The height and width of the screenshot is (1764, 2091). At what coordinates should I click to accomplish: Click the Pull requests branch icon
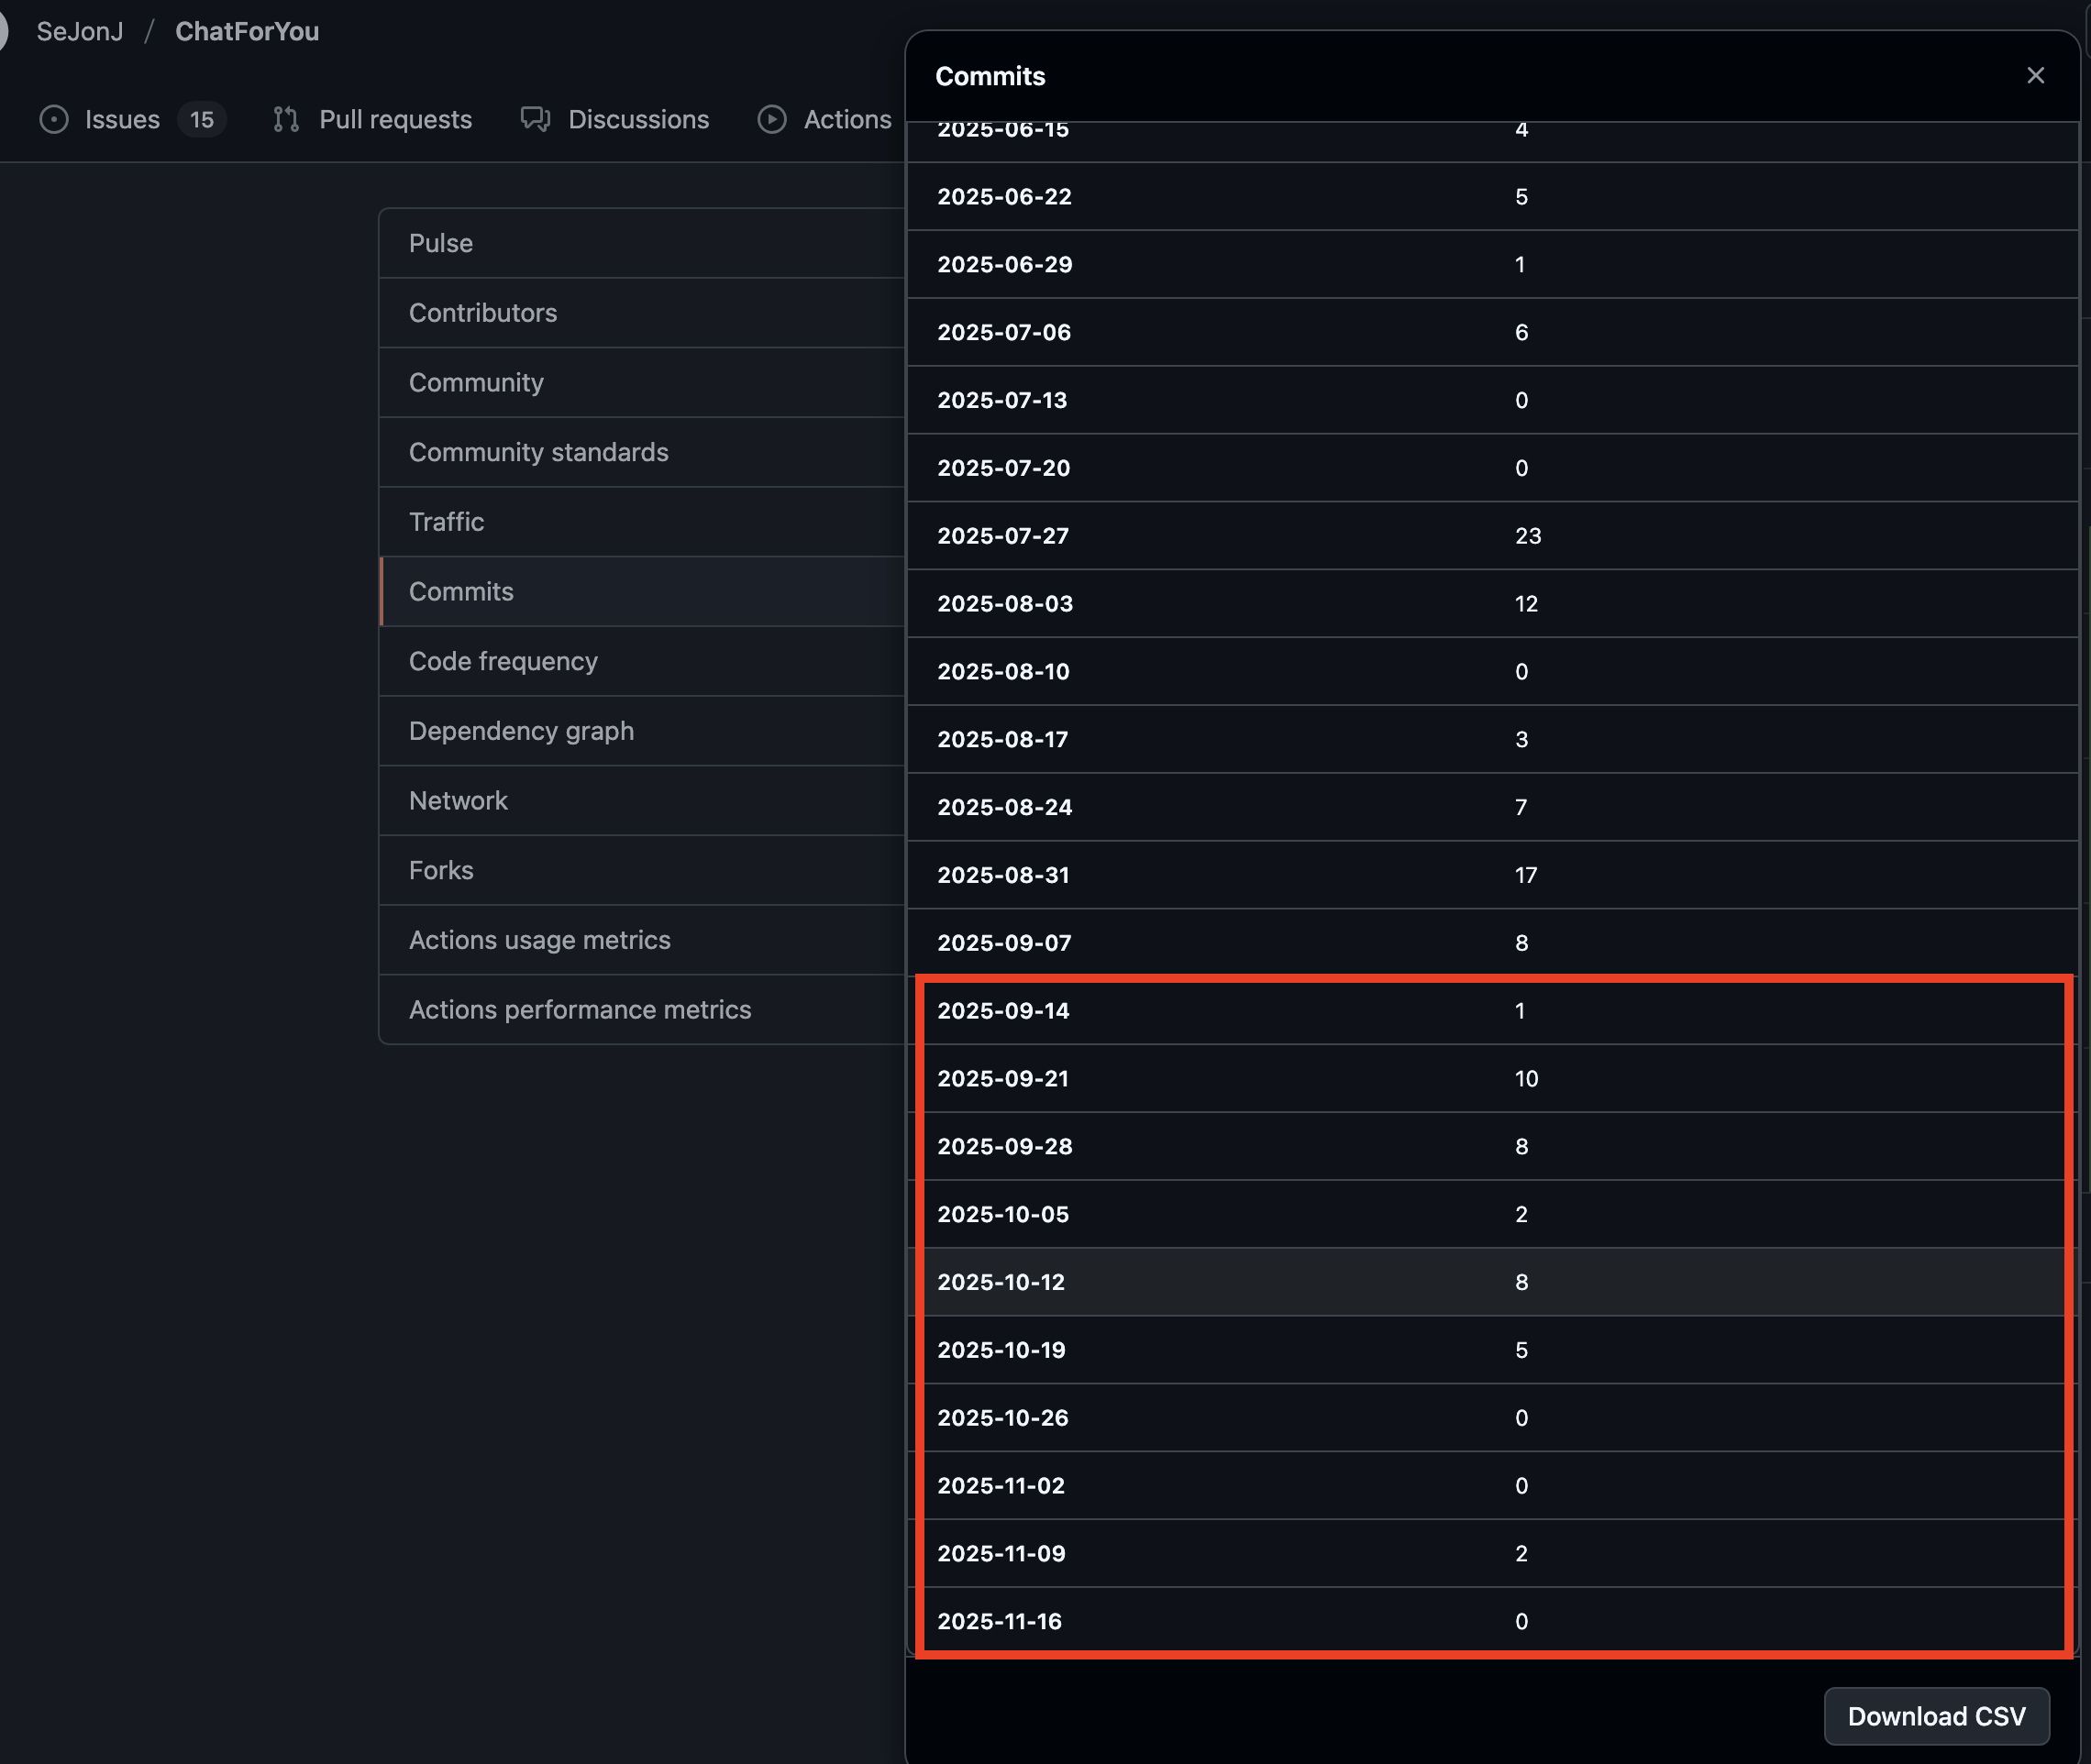pos(286,120)
